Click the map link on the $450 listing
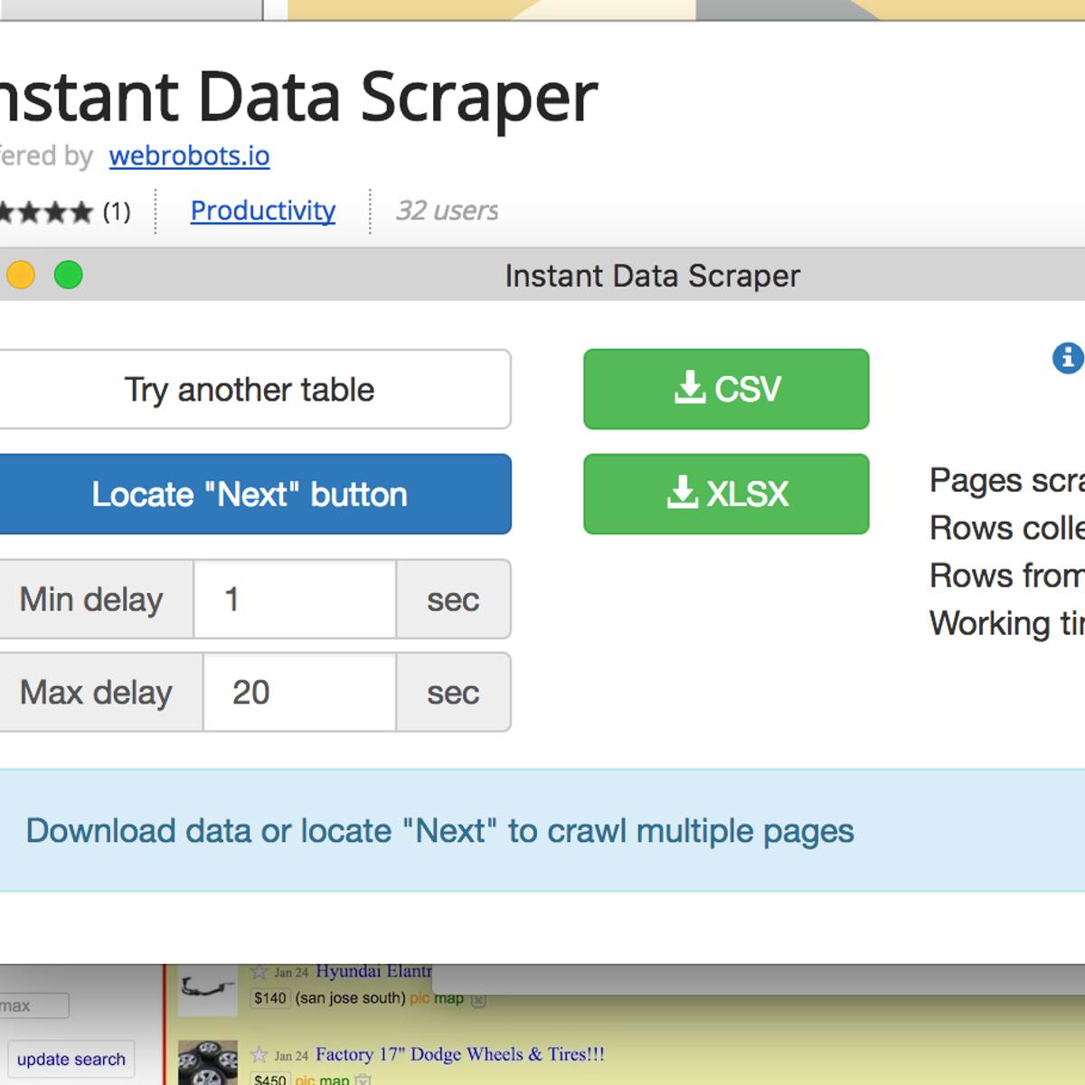The width and height of the screenshot is (1085, 1085). tap(334, 1080)
